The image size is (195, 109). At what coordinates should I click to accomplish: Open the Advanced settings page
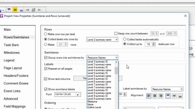[11, 99]
